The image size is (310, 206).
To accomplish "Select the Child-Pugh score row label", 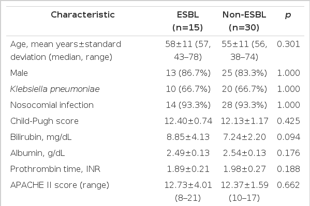I will tap(45, 121).
